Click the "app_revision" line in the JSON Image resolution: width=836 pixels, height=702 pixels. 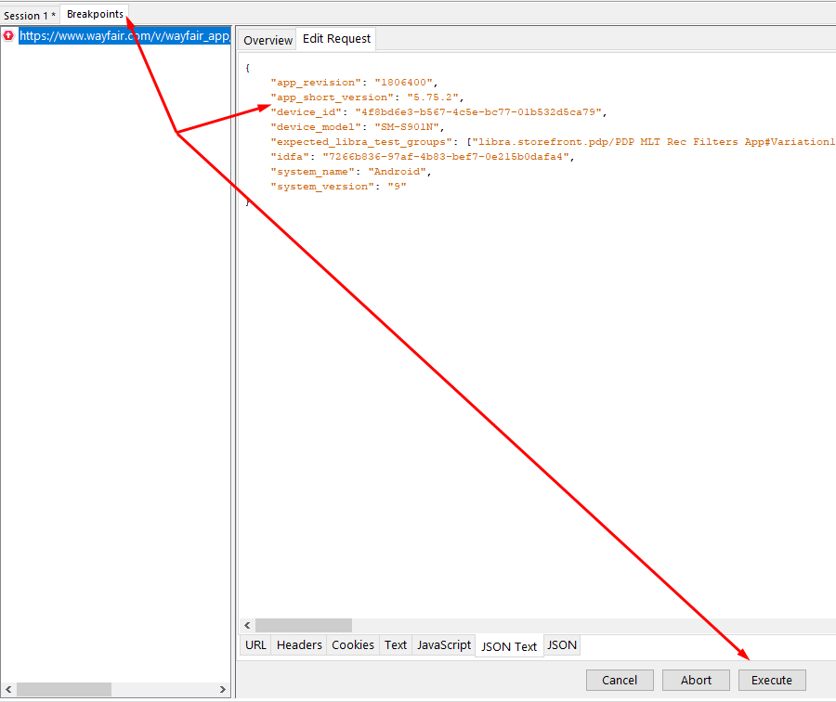(354, 83)
